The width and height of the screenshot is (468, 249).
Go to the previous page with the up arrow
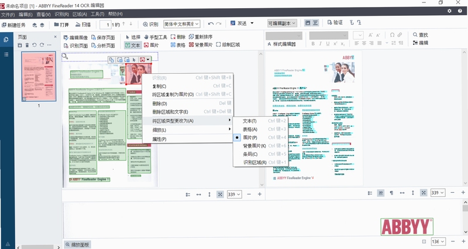pyautogui.click(x=123, y=24)
